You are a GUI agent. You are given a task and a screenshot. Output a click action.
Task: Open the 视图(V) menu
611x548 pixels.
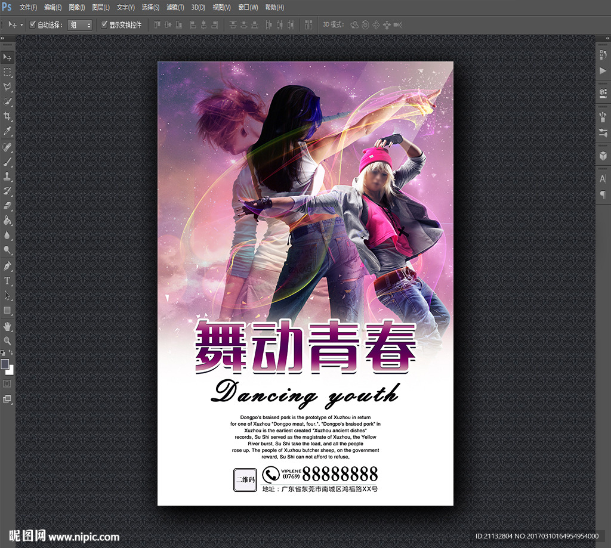tap(221, 7)
